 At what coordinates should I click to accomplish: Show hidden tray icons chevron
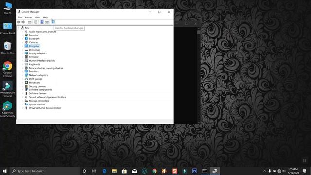tap(264, 171)
